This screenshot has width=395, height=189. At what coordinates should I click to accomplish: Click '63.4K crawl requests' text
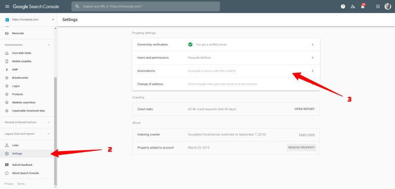pos(212,109)
